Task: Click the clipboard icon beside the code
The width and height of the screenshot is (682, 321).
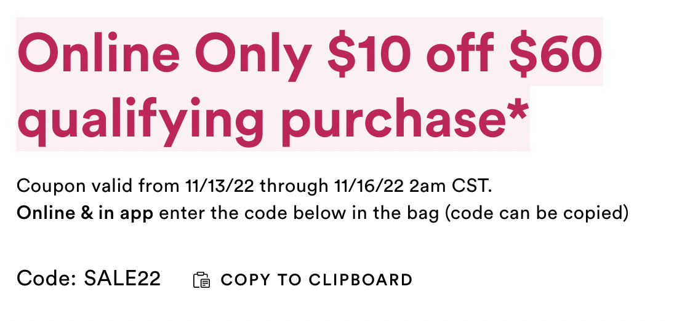Action: pyautogui.click(x=201, y=280)
